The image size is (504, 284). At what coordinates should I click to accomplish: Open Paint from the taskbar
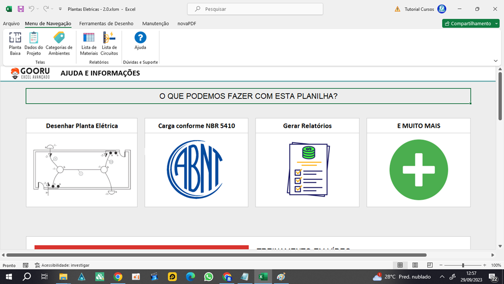[x=281, y=277]
